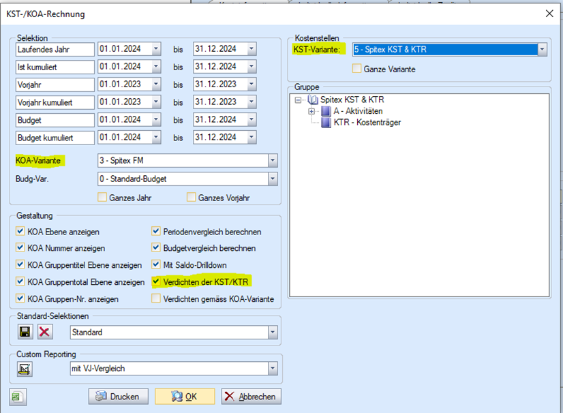Click the Drucken button

pyautogui.click(x=118, y=396)
